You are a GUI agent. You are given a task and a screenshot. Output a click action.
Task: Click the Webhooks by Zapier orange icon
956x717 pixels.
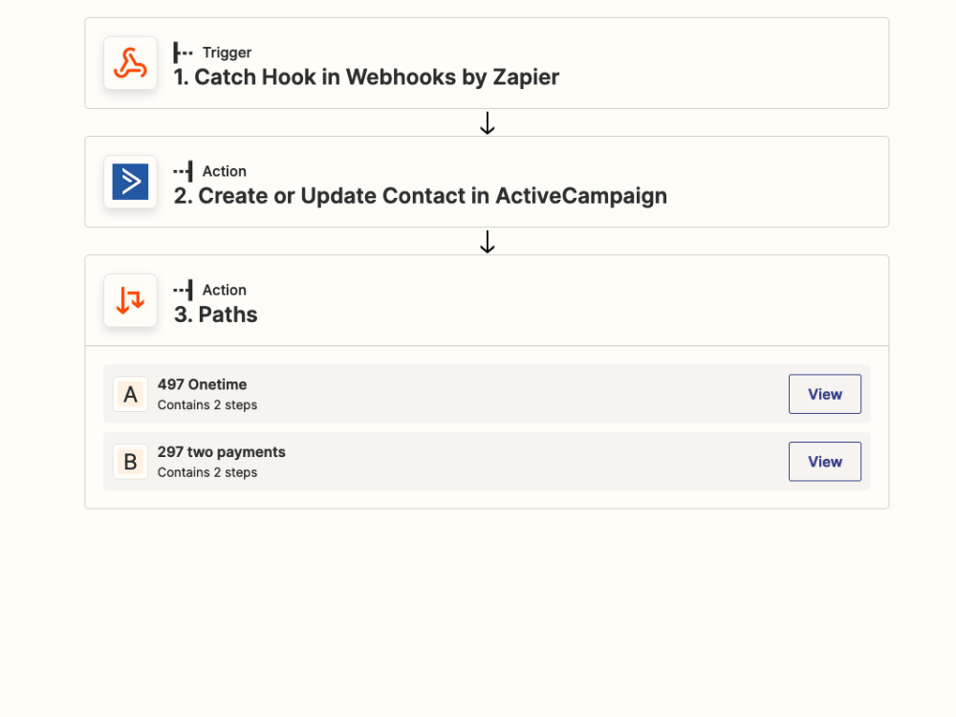(x=130, y=63)
